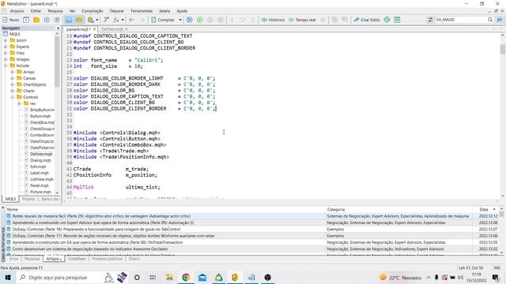Toggle the Navigator panel icon in toolbar
This screenshot has width=506, height=284.
click(x=69, y=20)
